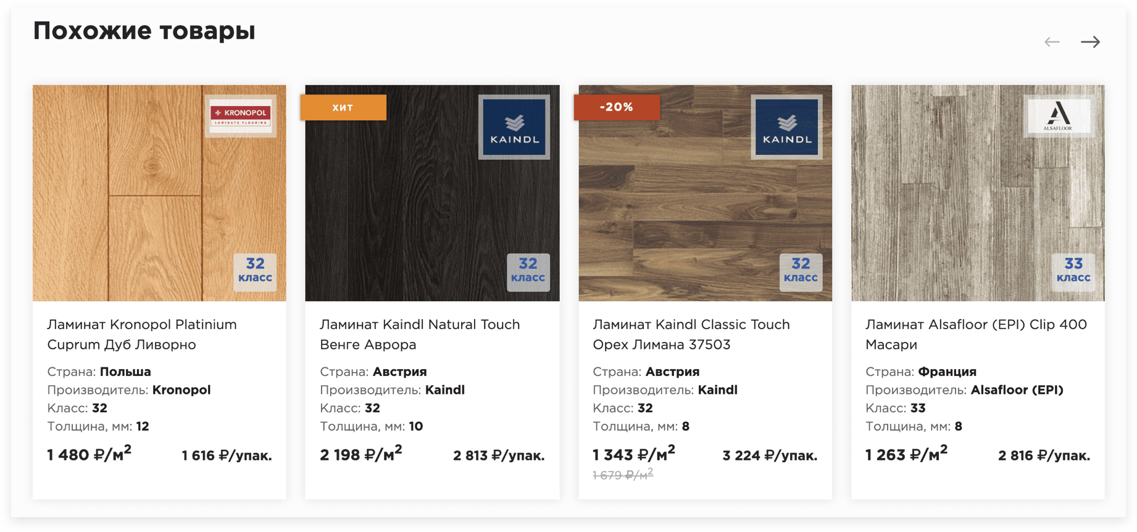
Task: Open Ламинат Kaindl Classic Touch Орех Лимана
Action: click(x=691, y=334)
